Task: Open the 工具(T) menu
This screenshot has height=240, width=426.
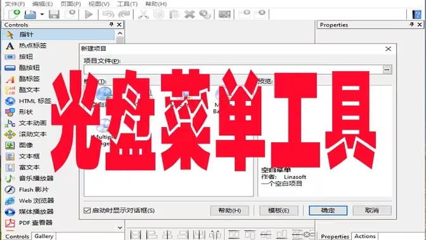Action: (127, 4)
